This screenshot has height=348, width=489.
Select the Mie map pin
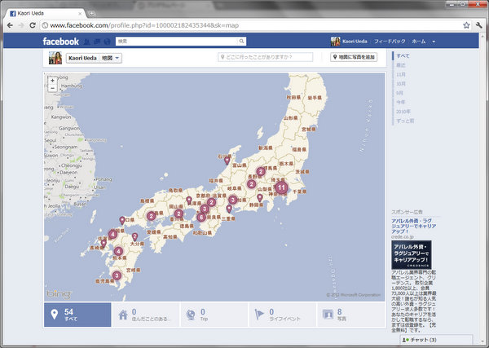[229, 209]
